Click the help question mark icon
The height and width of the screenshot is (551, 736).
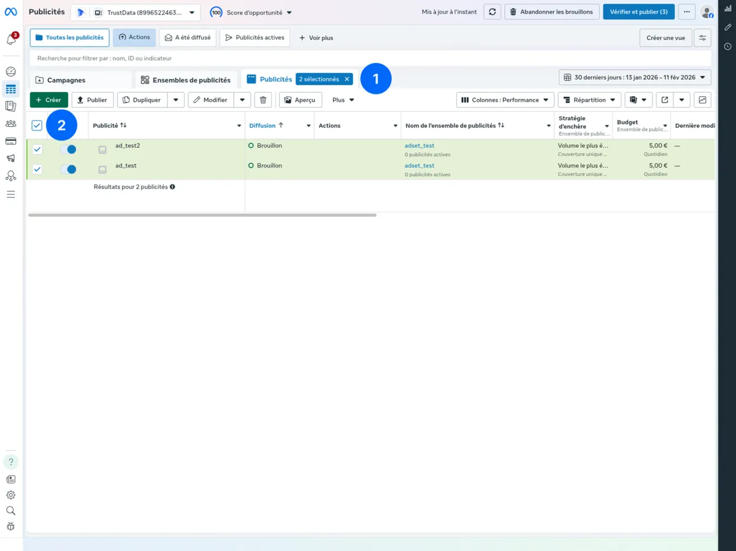pyautogui.click(x=10, y=461)
